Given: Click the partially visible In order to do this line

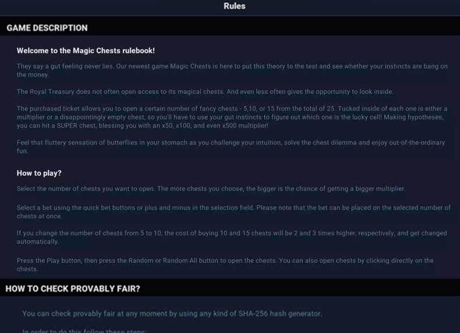Looking at the screenshot, I should 84,331.
